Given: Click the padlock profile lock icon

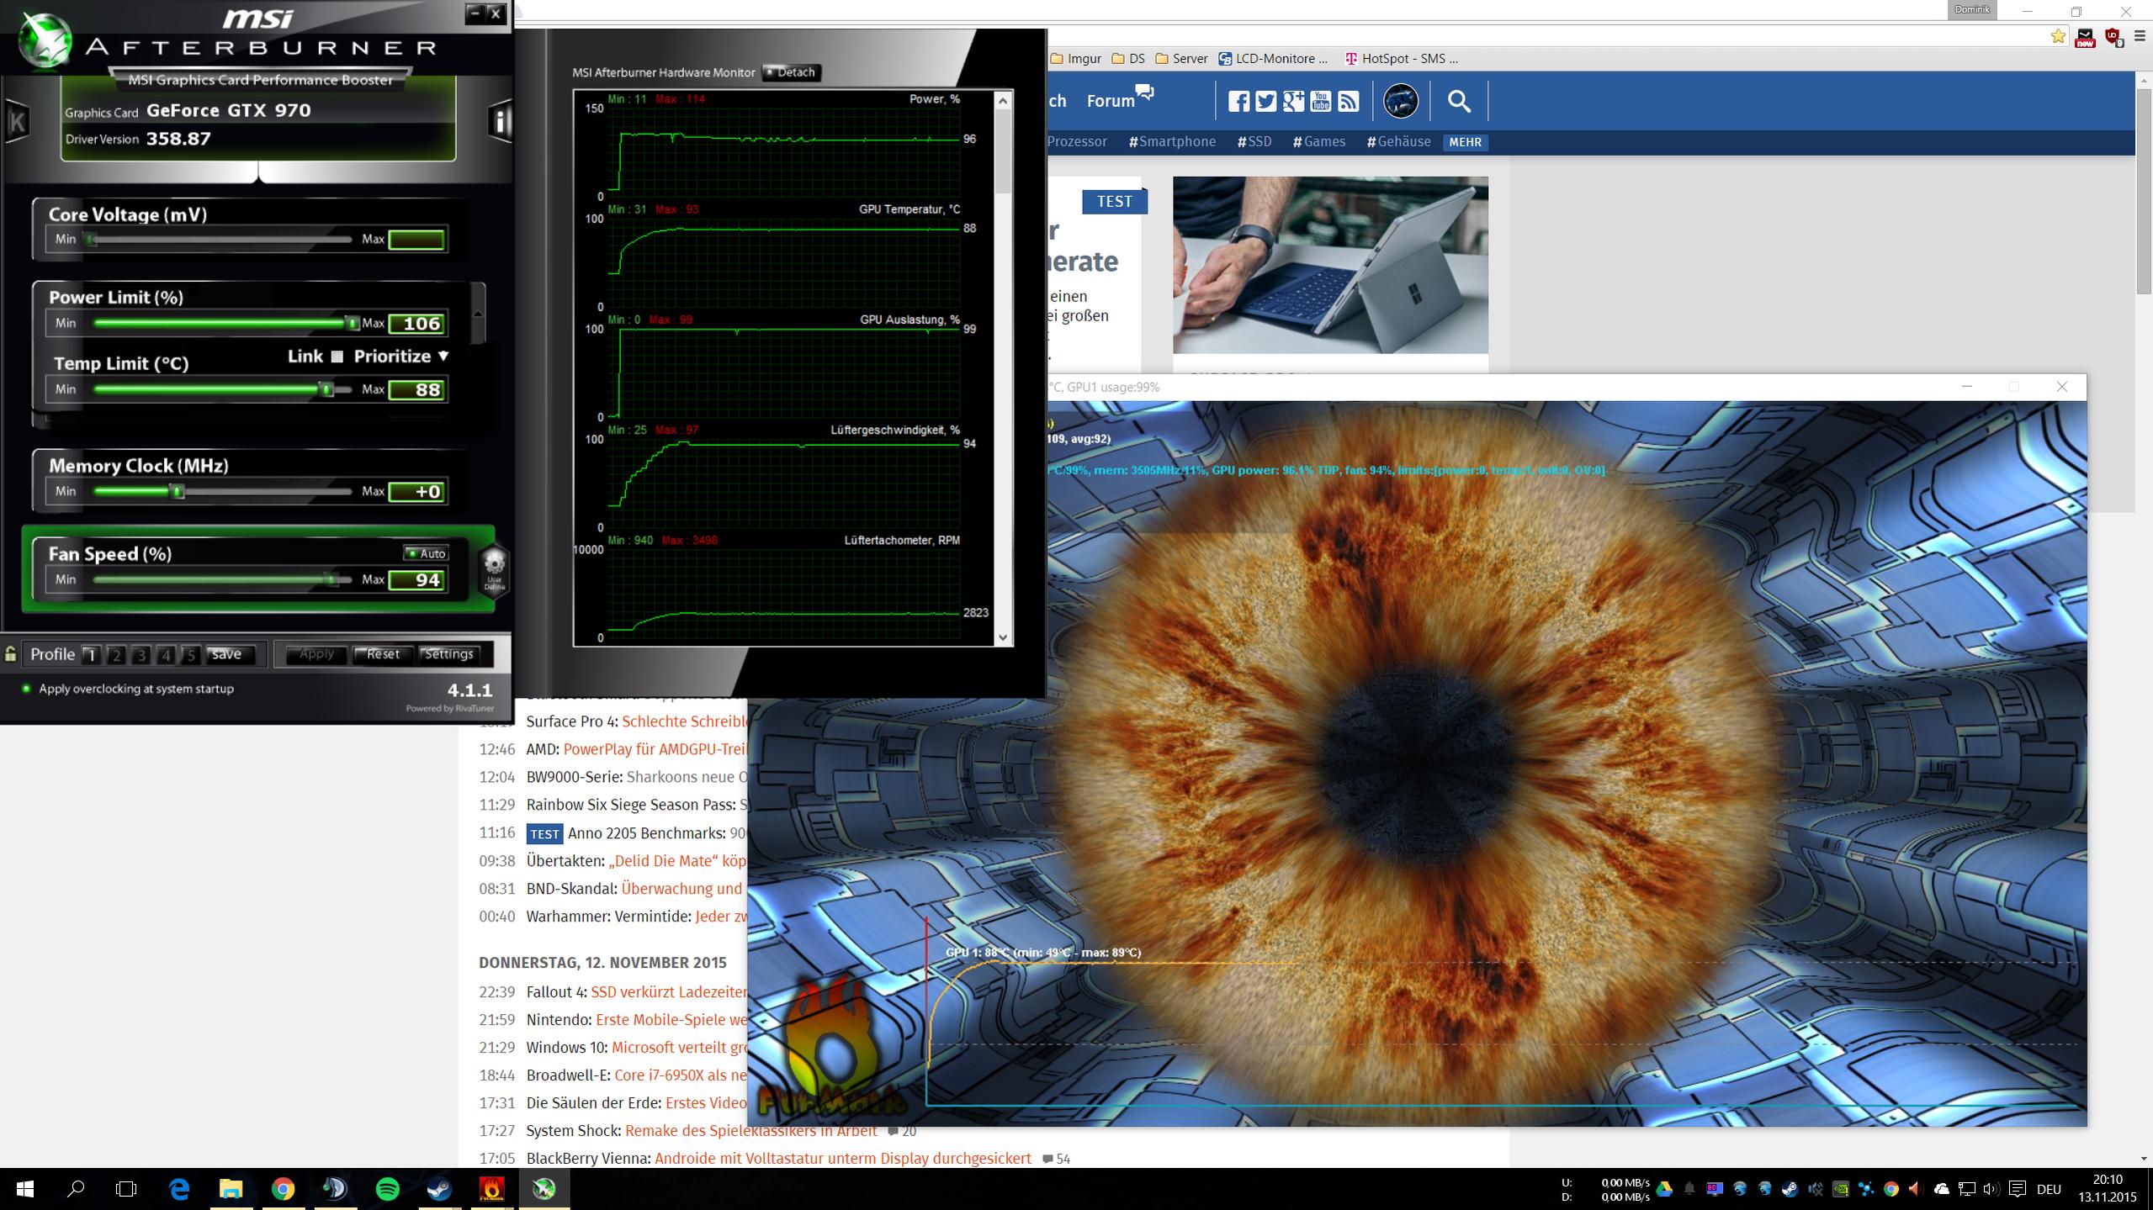Looking at the screenshot, I should tap(10, 653).
